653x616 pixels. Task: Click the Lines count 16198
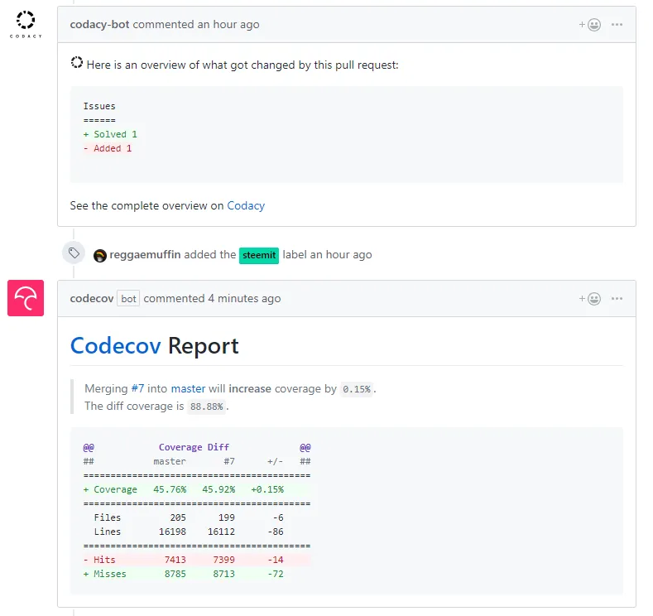click(172, 532)
